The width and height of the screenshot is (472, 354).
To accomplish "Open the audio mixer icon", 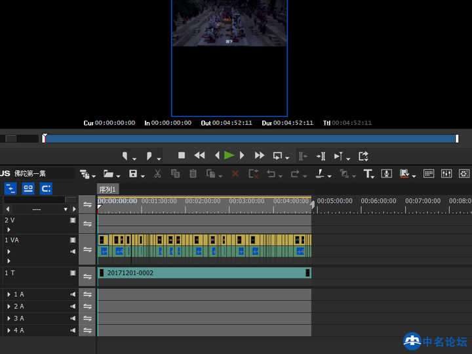I will [447, 174].
